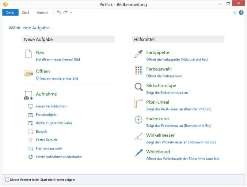
Task: Open the Farbauswahl color palette icon
Action: pos(138,70)
